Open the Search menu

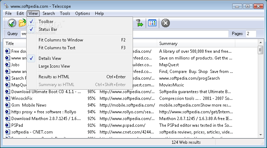pyautogui.click(x=49, y=13)
